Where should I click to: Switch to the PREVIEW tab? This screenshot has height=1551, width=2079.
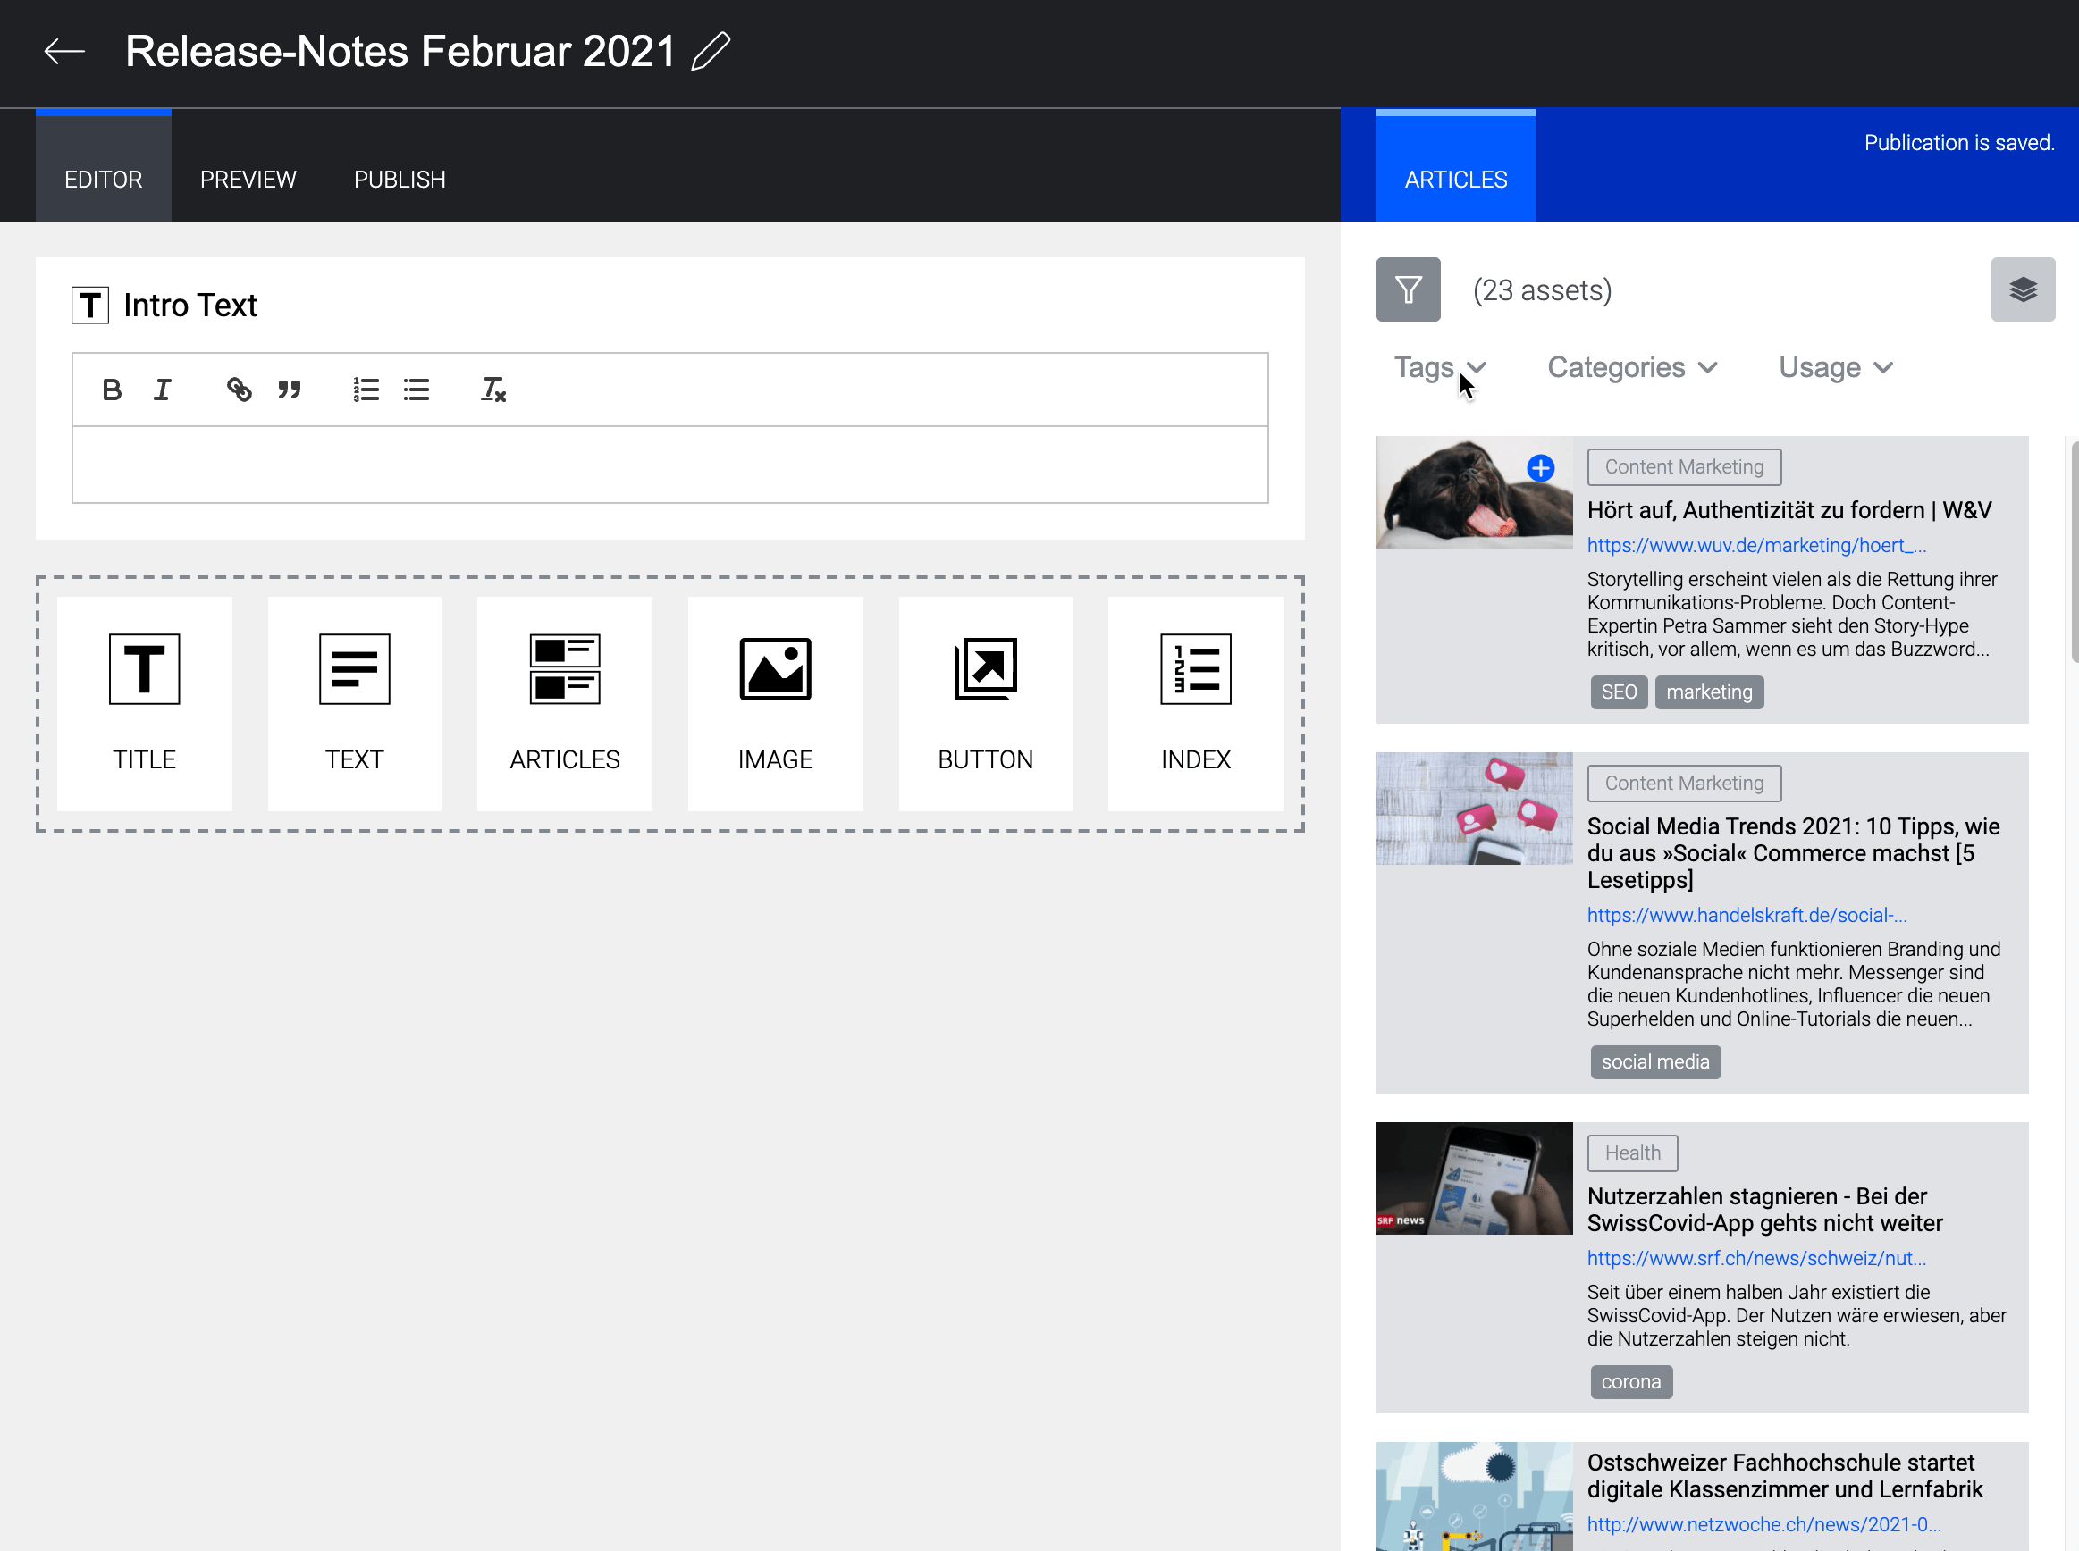pos(248,179)
